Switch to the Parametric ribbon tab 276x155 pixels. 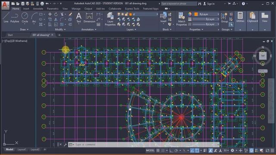click(53, 9)
